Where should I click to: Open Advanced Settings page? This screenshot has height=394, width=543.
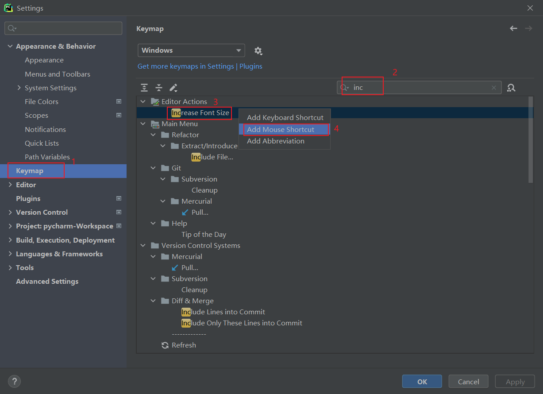47,282
